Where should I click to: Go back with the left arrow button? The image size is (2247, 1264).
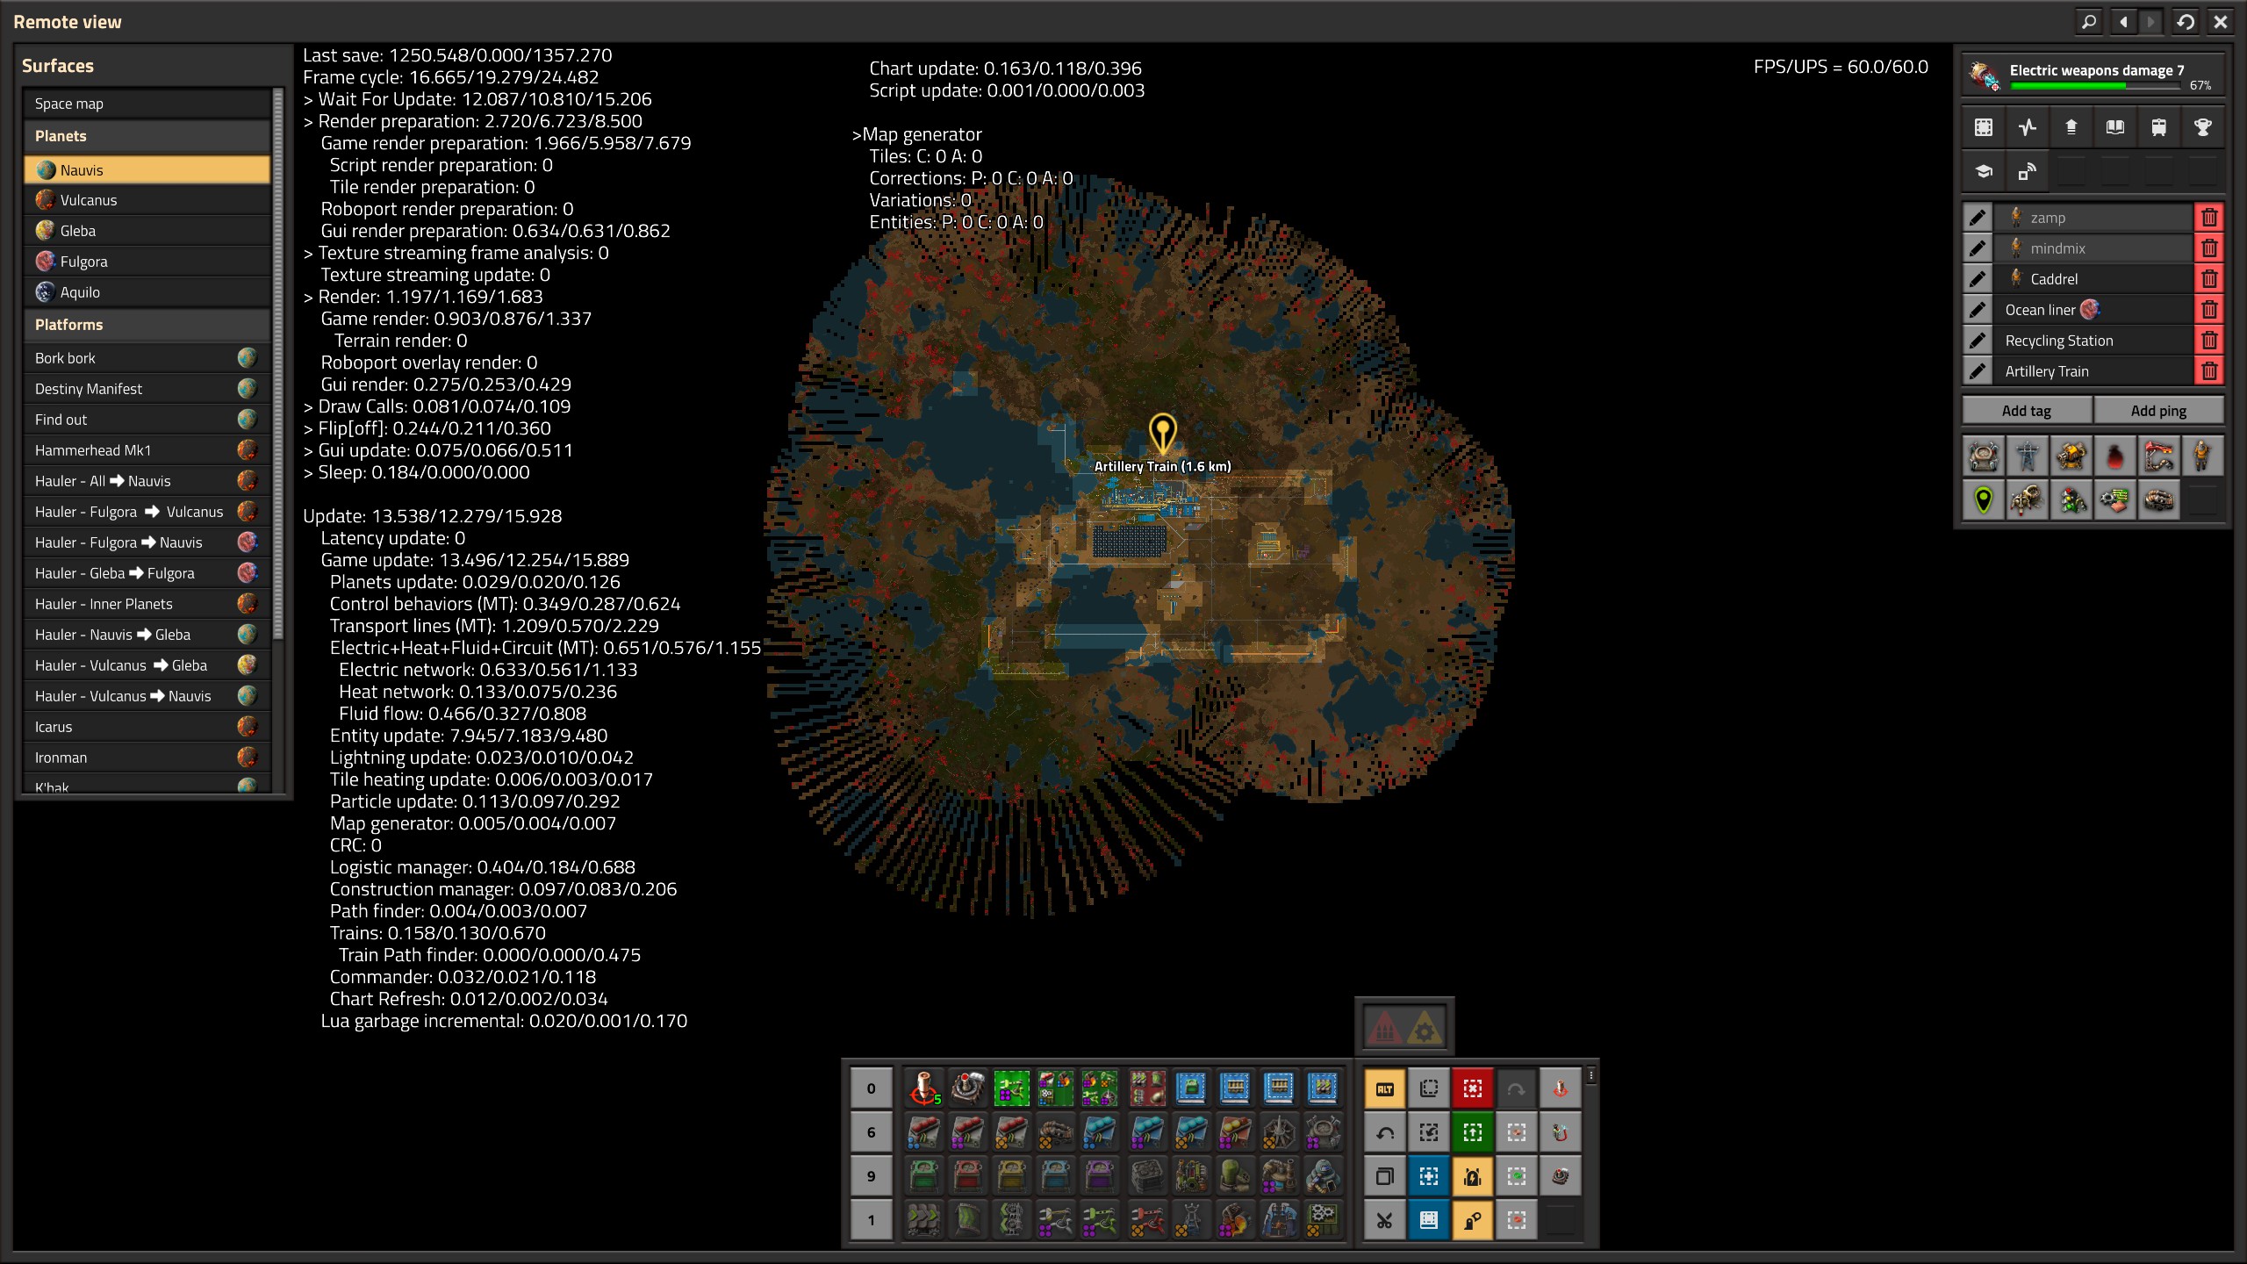click(x=2123, y=22)
